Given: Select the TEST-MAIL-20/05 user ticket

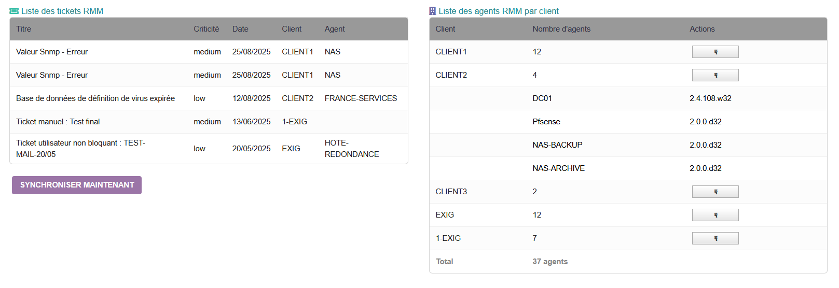Looking at the screenshot, I should 80,149.
